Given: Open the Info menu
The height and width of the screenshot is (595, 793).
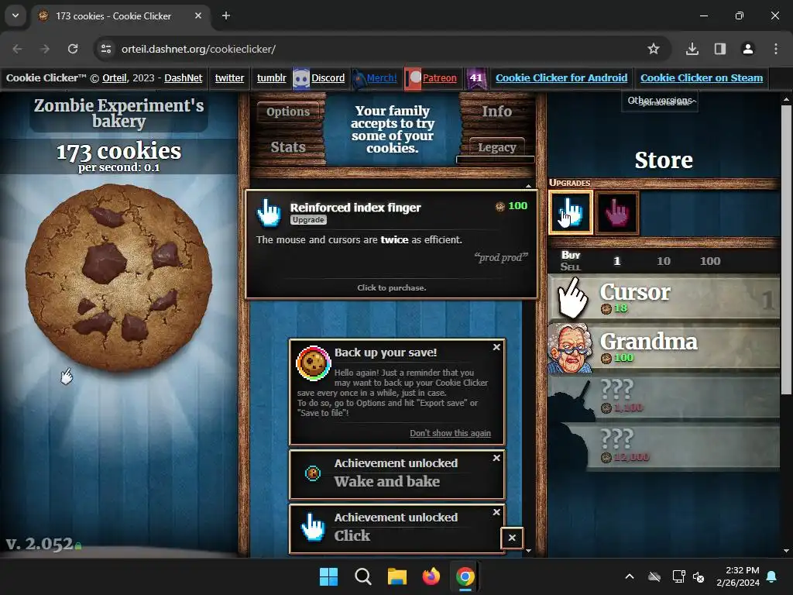Looking at the screenshot, I should click(x=496, y=112).
